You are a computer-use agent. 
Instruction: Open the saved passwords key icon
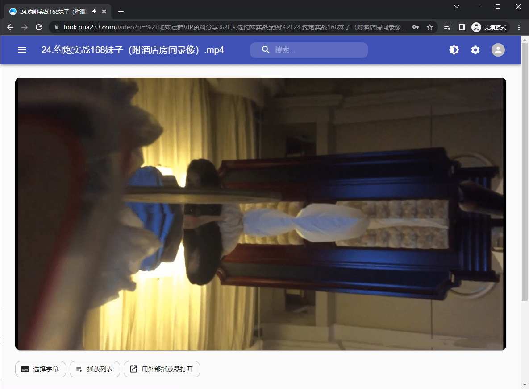pyautogui.click(x=416, y=27)
